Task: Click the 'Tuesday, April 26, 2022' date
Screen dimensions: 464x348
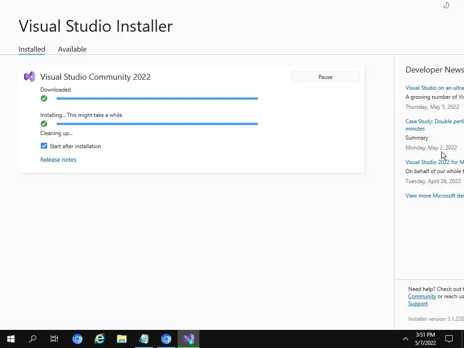Action: click(433, 181)
